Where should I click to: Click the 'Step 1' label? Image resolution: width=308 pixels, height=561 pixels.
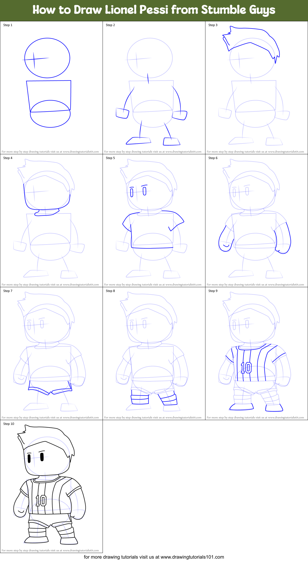(x=8, y=25)
